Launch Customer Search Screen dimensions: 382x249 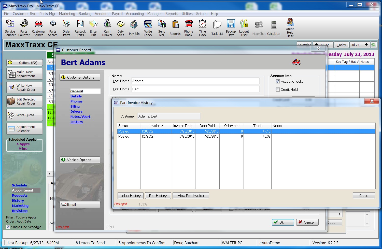pos(39,28)
